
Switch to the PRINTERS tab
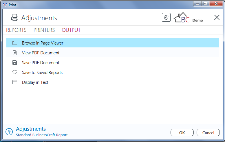click(44, 30)
